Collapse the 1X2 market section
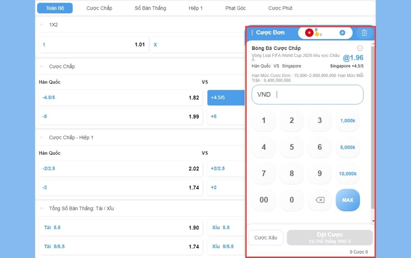The height and width of the screenshot is (258, 411). [41, 25]
